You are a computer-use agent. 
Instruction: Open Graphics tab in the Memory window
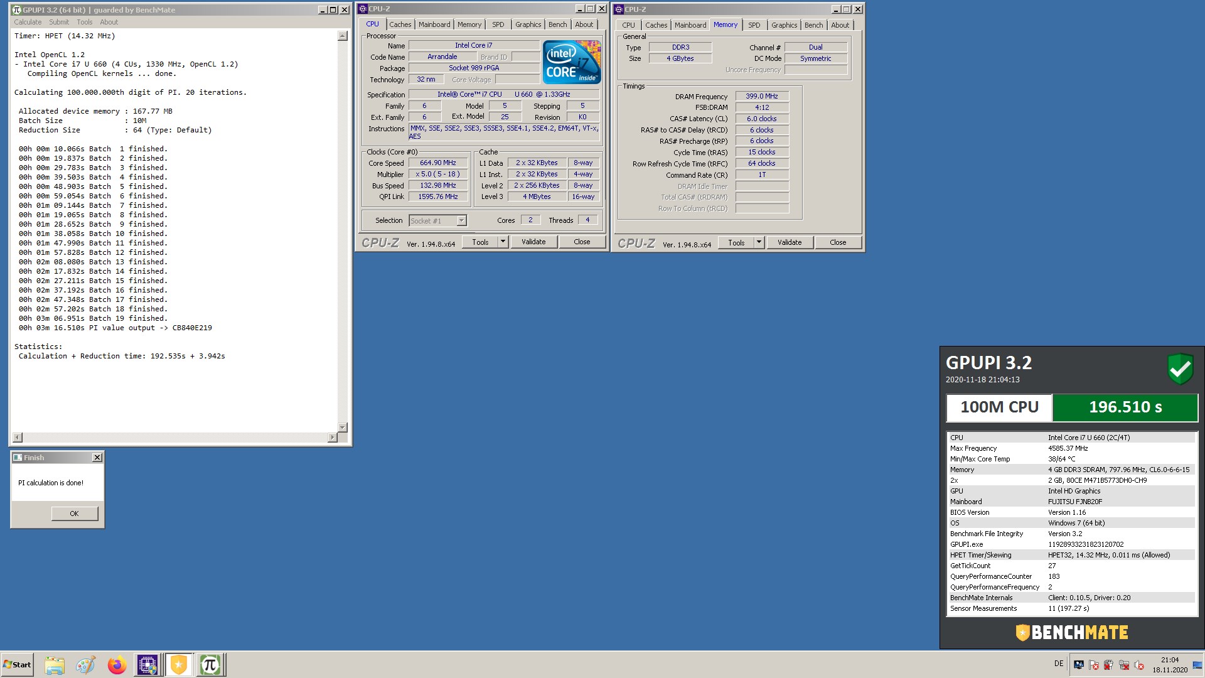(784, 25)
